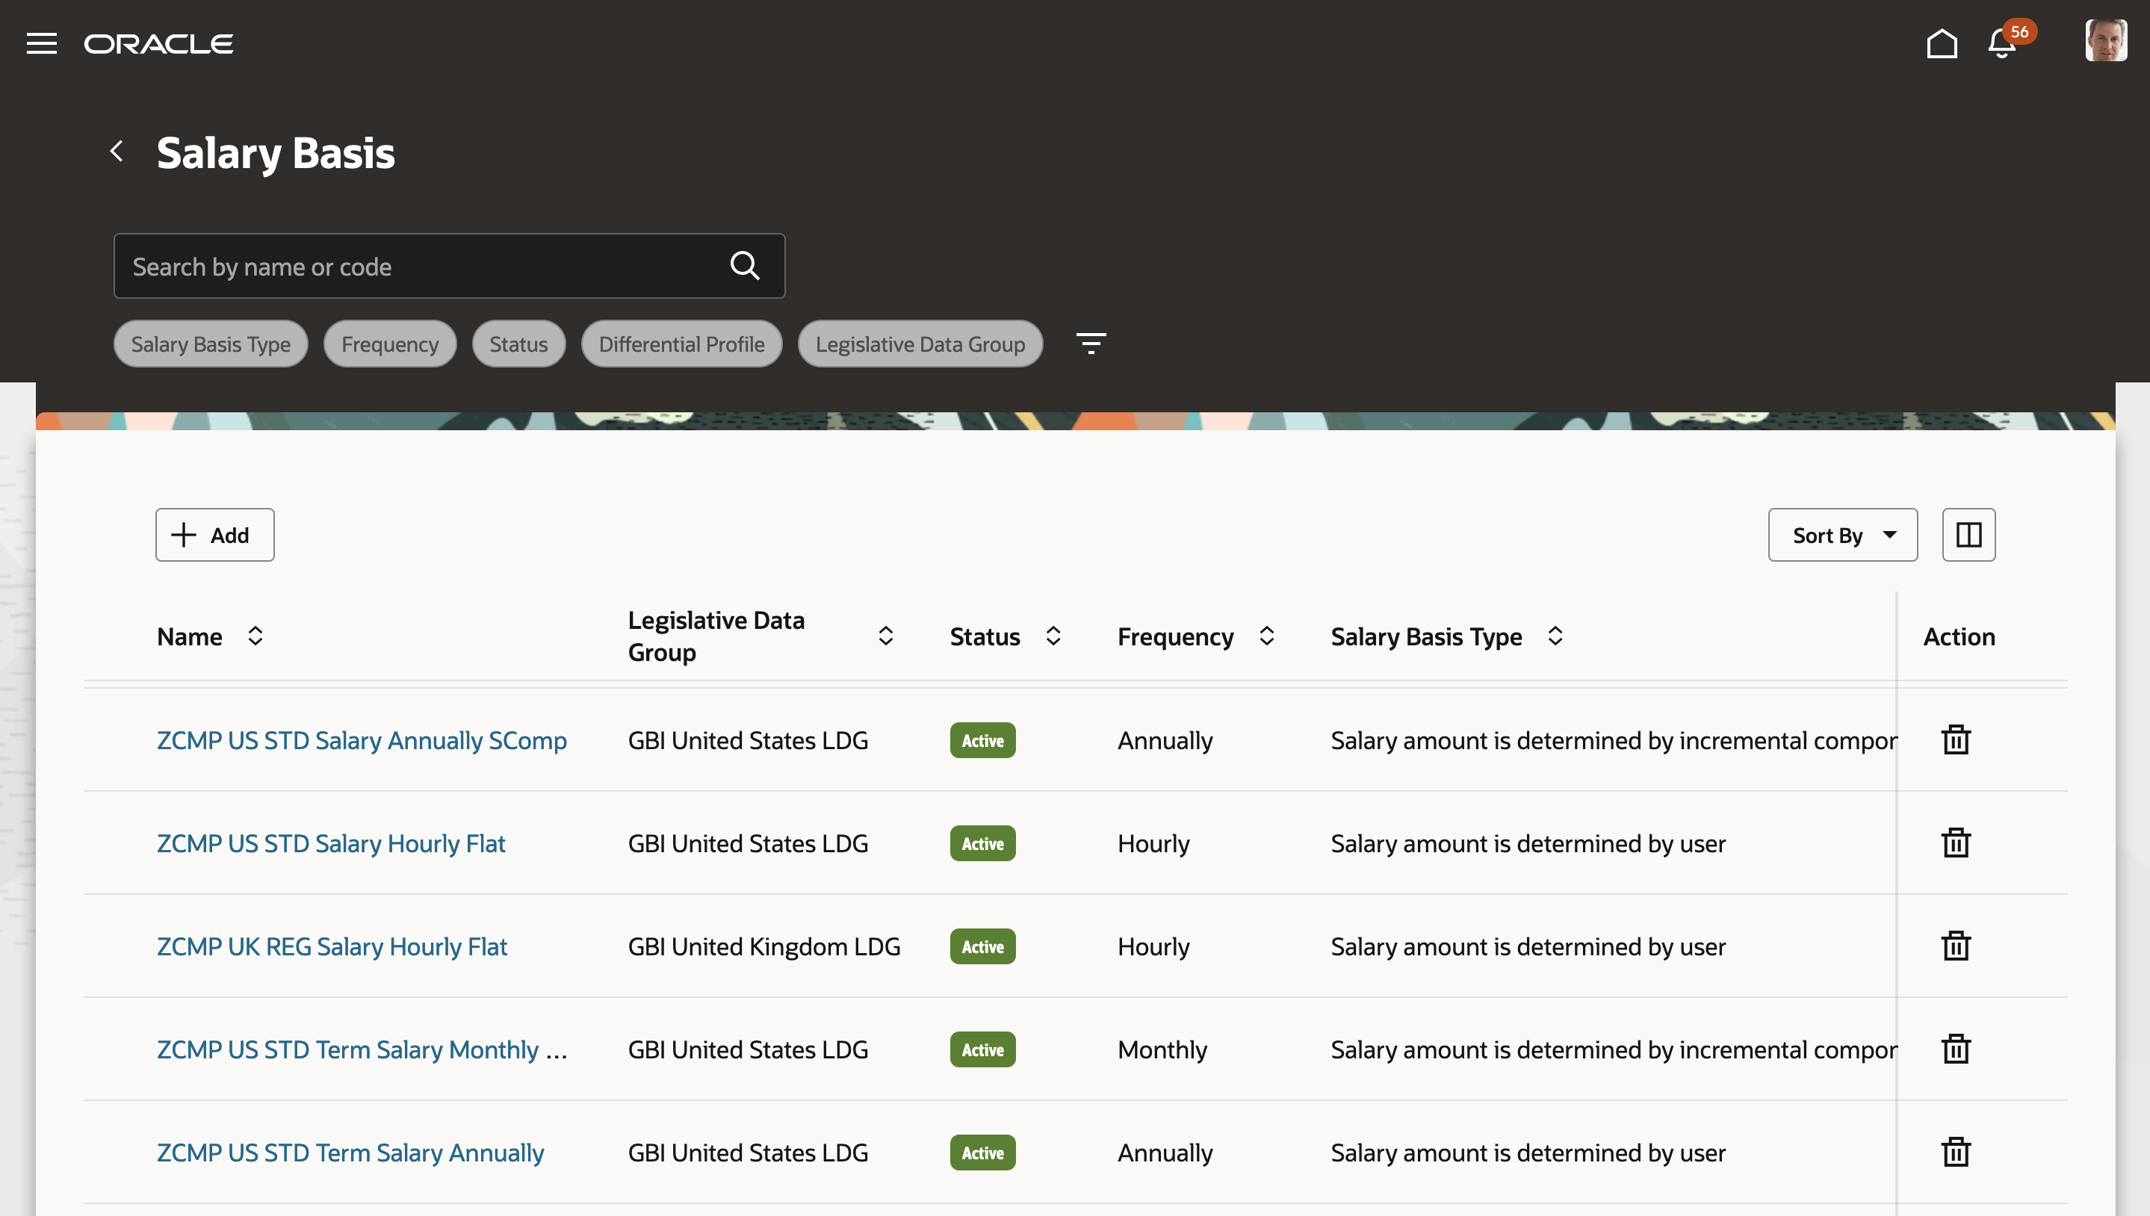Open the user profile avatar
Screen dimensions: 2150x1216
click(x=2106, y=40)
